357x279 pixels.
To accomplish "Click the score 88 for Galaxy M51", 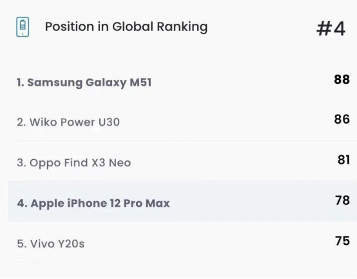I will pyautogui.click(x=342, y=80).
